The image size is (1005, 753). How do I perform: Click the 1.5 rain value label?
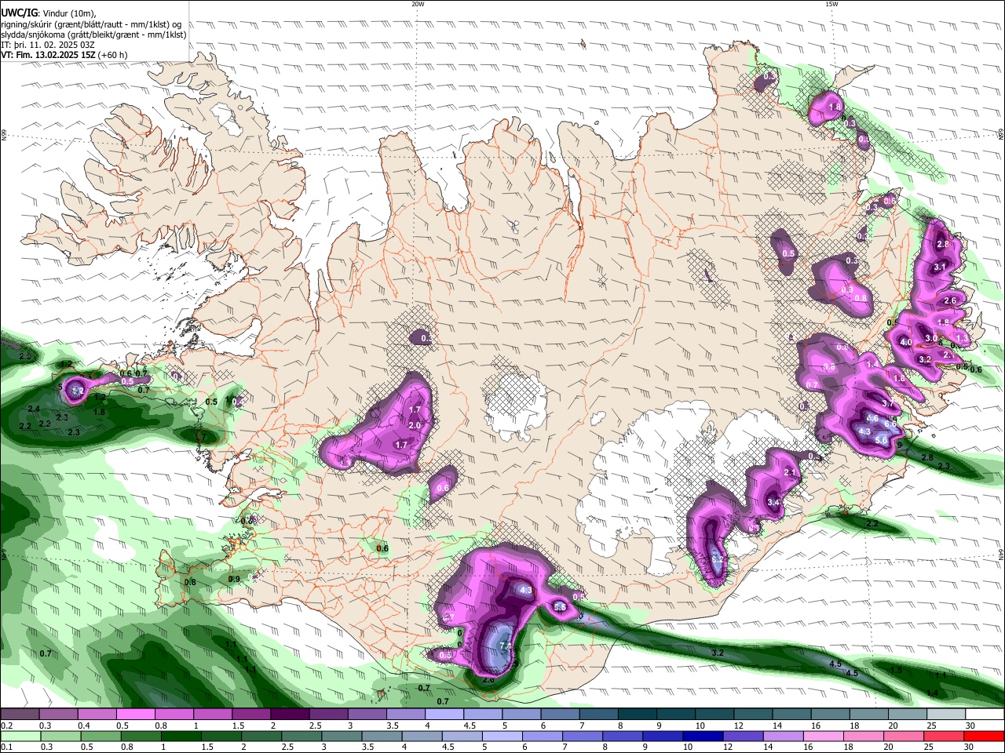point(896,670)
